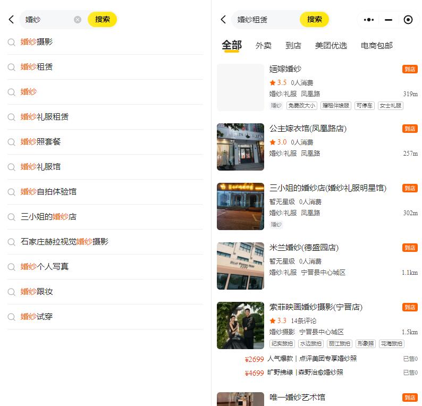Select the 婚纱租赁 suggestion text
The height and width of the screenshot is (406, 422).
click(37, 67)
